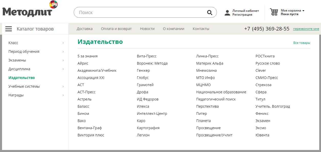The height and width of the screenshot is (152, 321).
Task: Open publisher Грамотей
Action: [145, 85]
